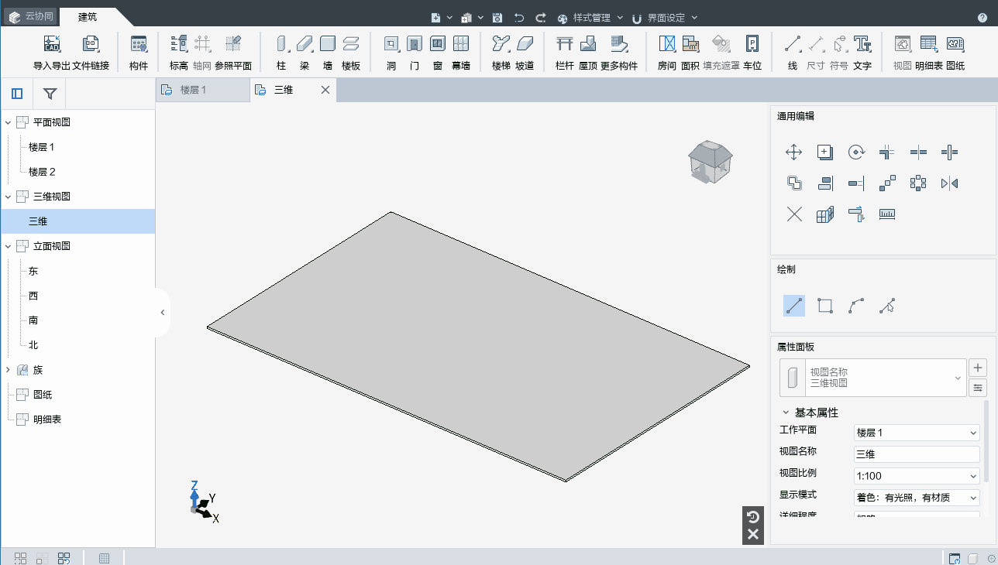Click the mirror tool in 通用编辑

tap(949, 183)
